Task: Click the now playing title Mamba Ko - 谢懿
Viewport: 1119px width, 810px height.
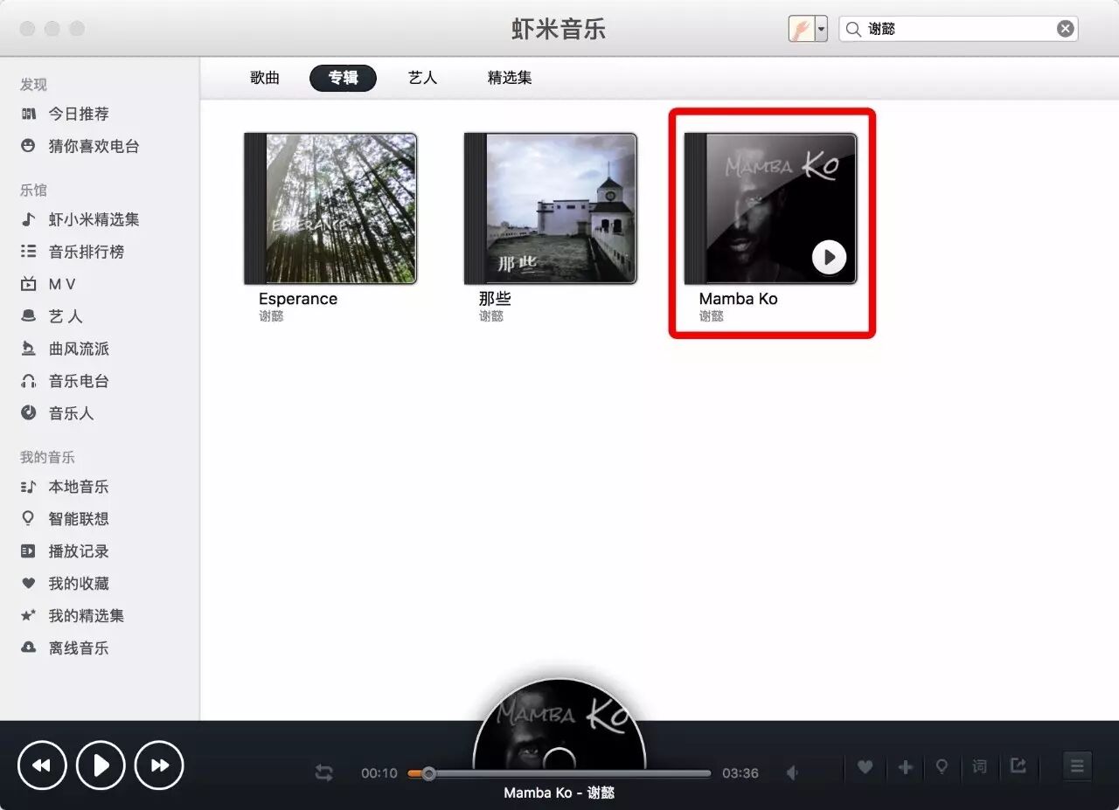Action: (559, 793)
